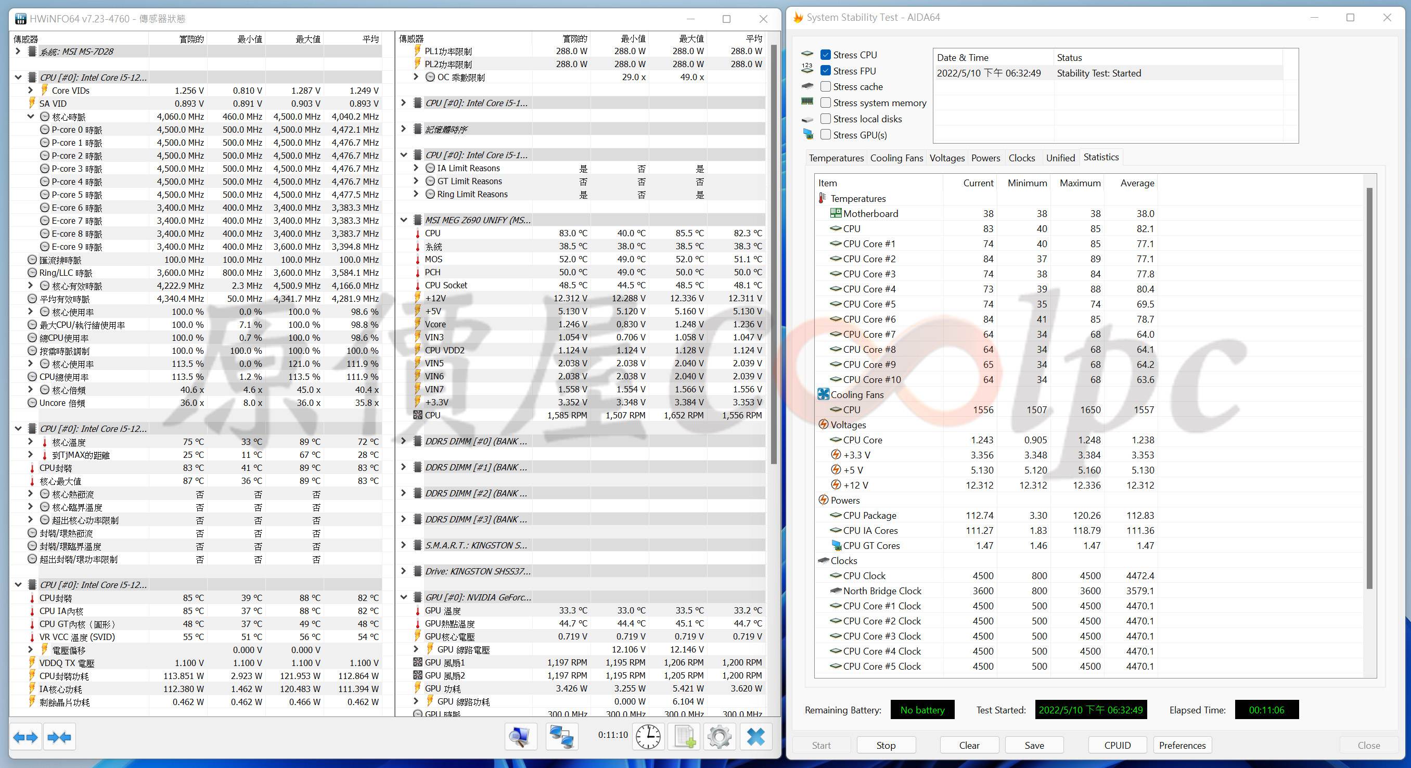
Task: Click the blue X close sensors icon
Action: click(755, 737)
